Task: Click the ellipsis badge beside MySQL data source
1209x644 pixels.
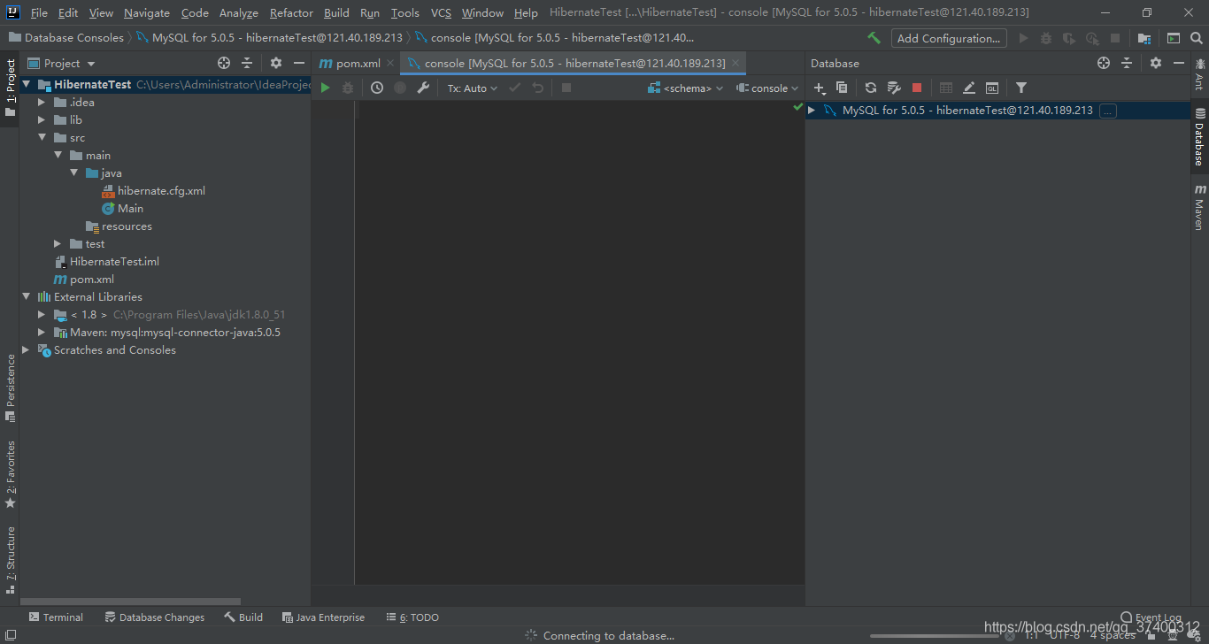Action: tap(1108, 111)
